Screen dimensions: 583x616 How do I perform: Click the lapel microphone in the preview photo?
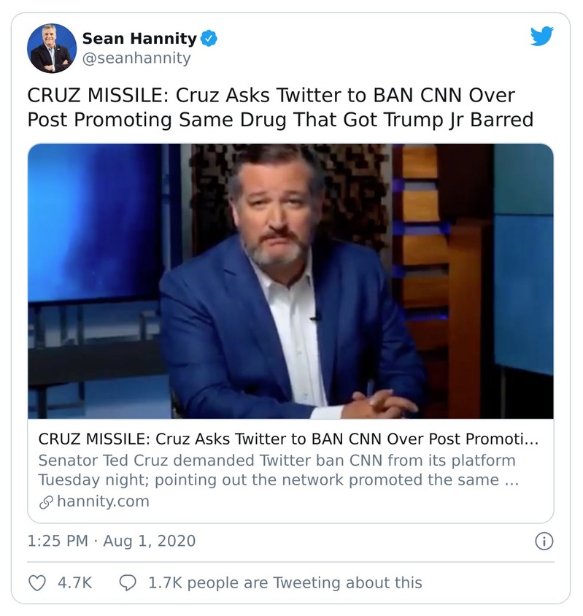tap(316, 317)
